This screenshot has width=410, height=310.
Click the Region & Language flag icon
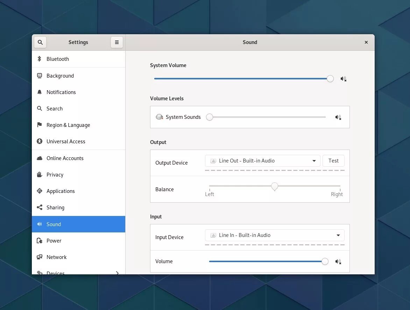pyautogui.click(x=40, y=125)
